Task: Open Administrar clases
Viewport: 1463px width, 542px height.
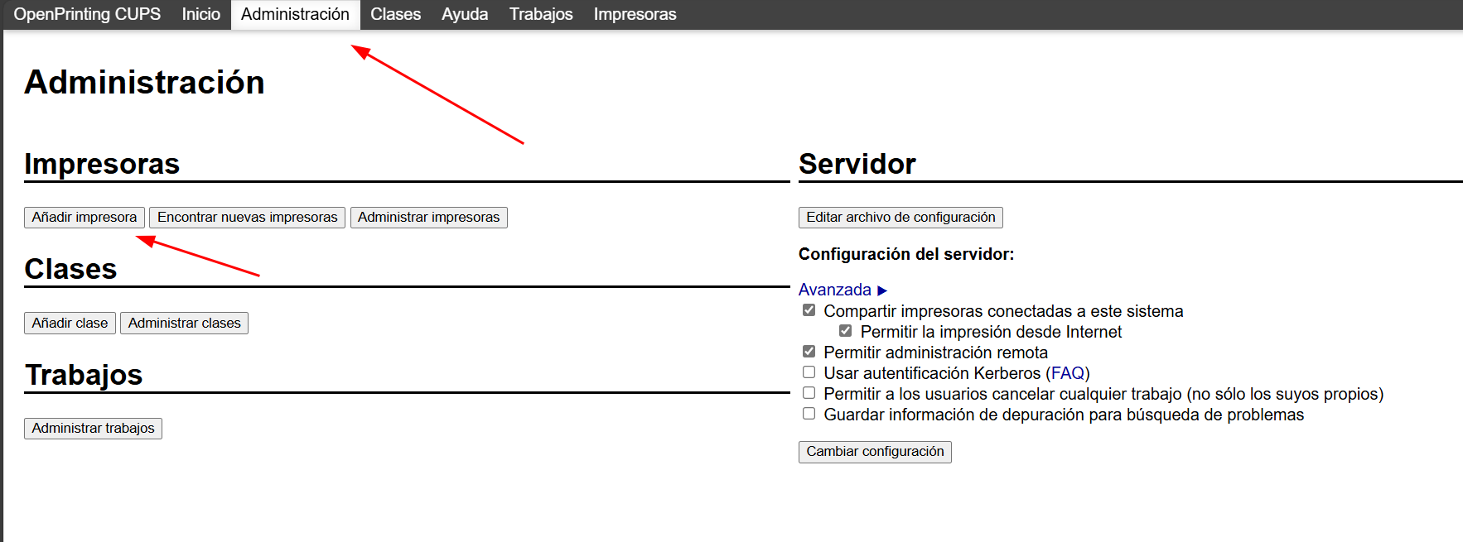Action: pos(184,324)
